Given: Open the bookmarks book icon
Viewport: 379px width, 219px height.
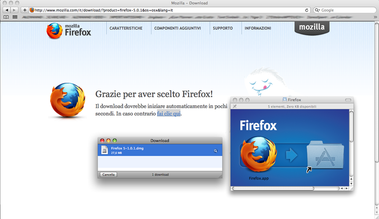Looking at the screenshot, I should pyautogui.click(x=6, y=17).
